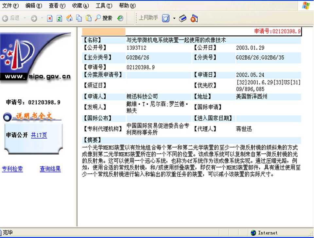
Task: Open the 收藏(A) favorites menu
Action: click(x=80, y=6)
